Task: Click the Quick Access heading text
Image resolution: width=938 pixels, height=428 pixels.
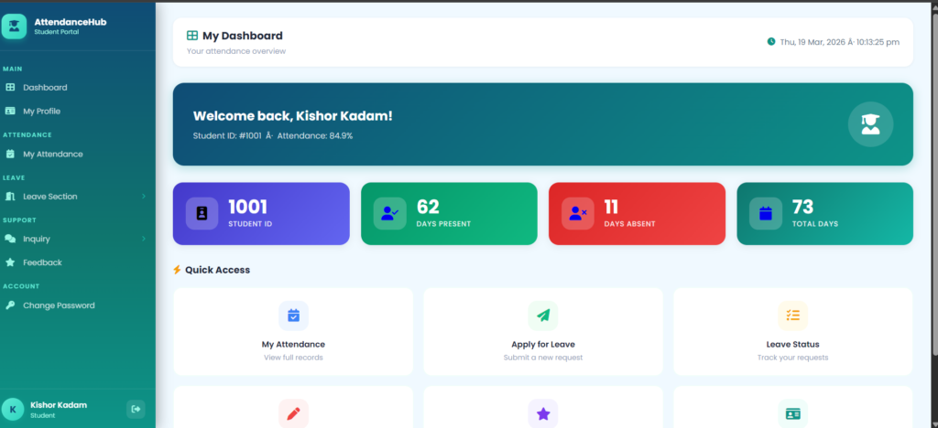Action: pyautogui.click(x=217, y=270)
